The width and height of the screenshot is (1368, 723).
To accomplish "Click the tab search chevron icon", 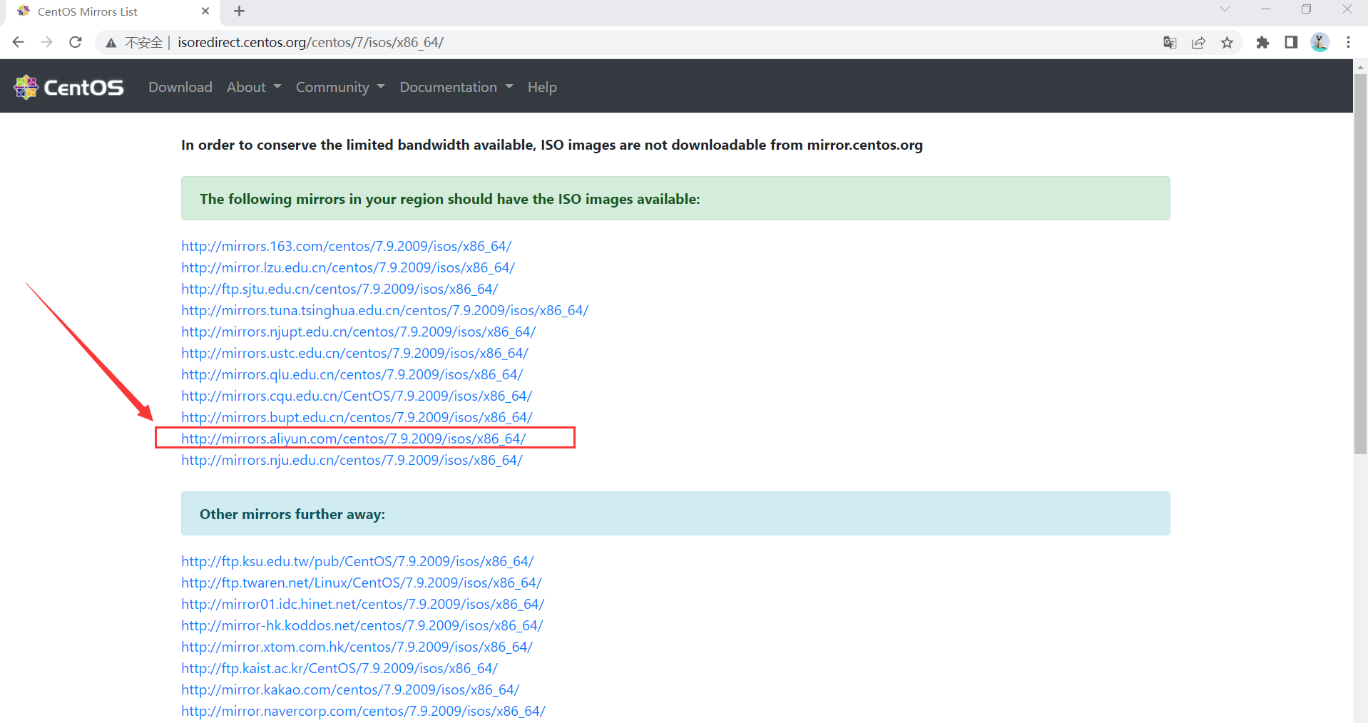I will click(1225, 9).
